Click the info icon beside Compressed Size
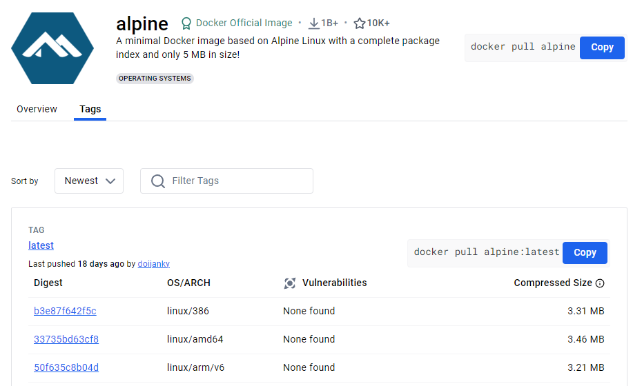633x386 pixels. point(600,283)
